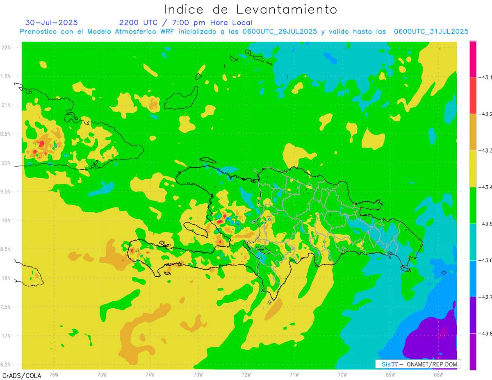Click the "70W" longitude axis label

pyautogui.click(x=342, y=374)
